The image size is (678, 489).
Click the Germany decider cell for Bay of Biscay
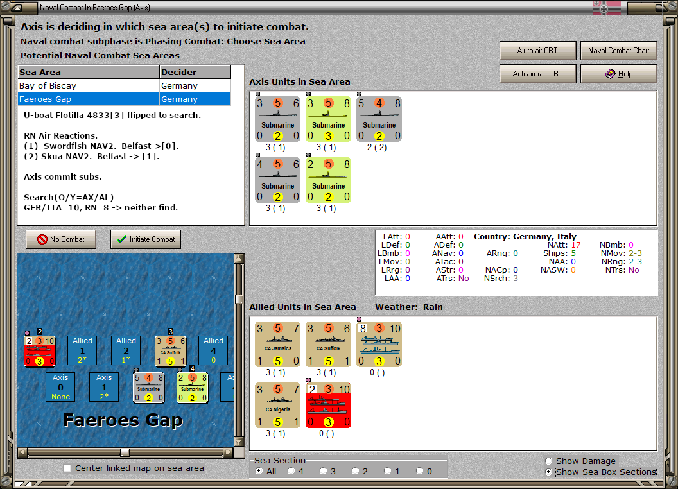click(x=195, y=85)
